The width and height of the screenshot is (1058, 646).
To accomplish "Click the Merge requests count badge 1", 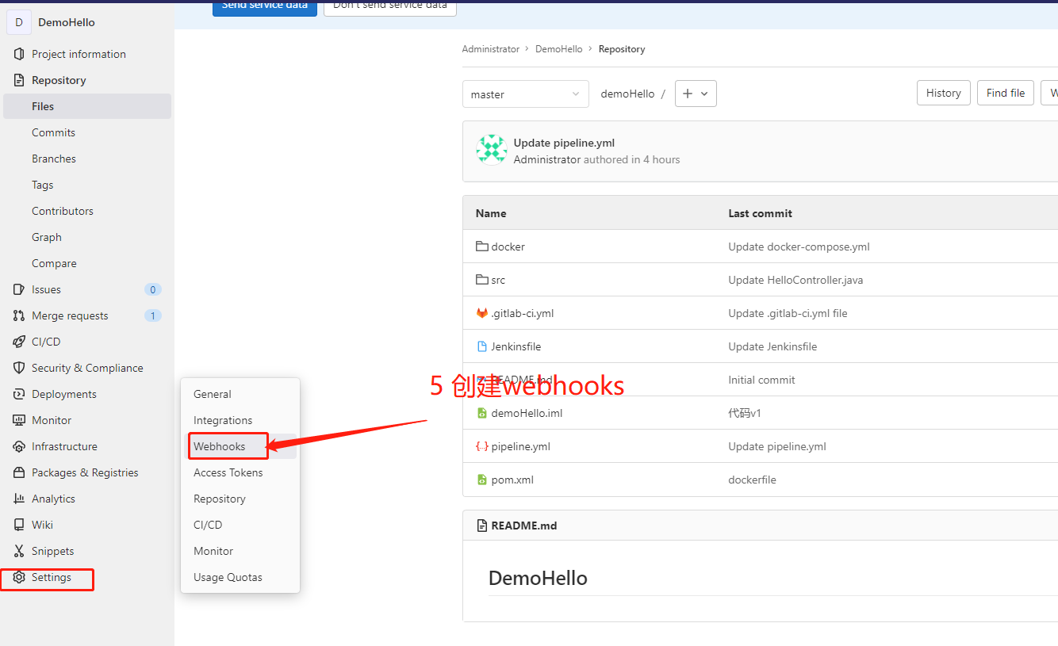I will click(x=153, y=315).
